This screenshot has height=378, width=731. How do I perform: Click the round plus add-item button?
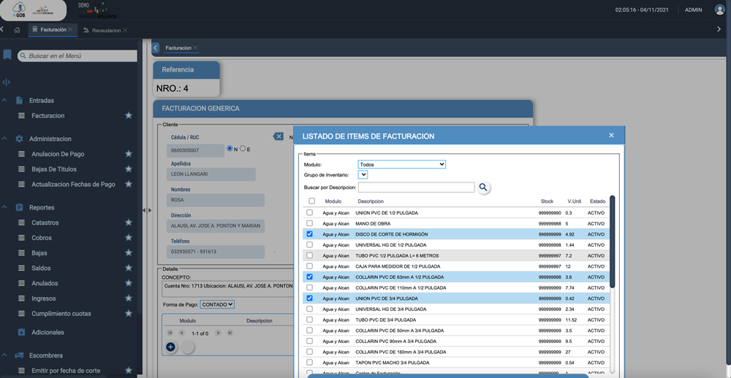(170, 347)
